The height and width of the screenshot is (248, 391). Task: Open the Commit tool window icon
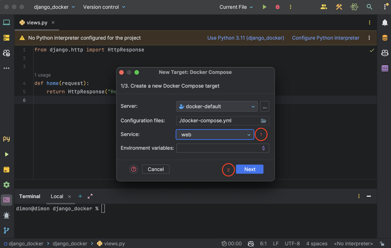pyautogui.click(x=7, y=38)
